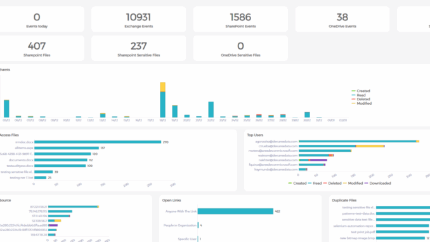
Task: Select the 18/12 bar in Events chart
Action: click(x=162, y=100)
